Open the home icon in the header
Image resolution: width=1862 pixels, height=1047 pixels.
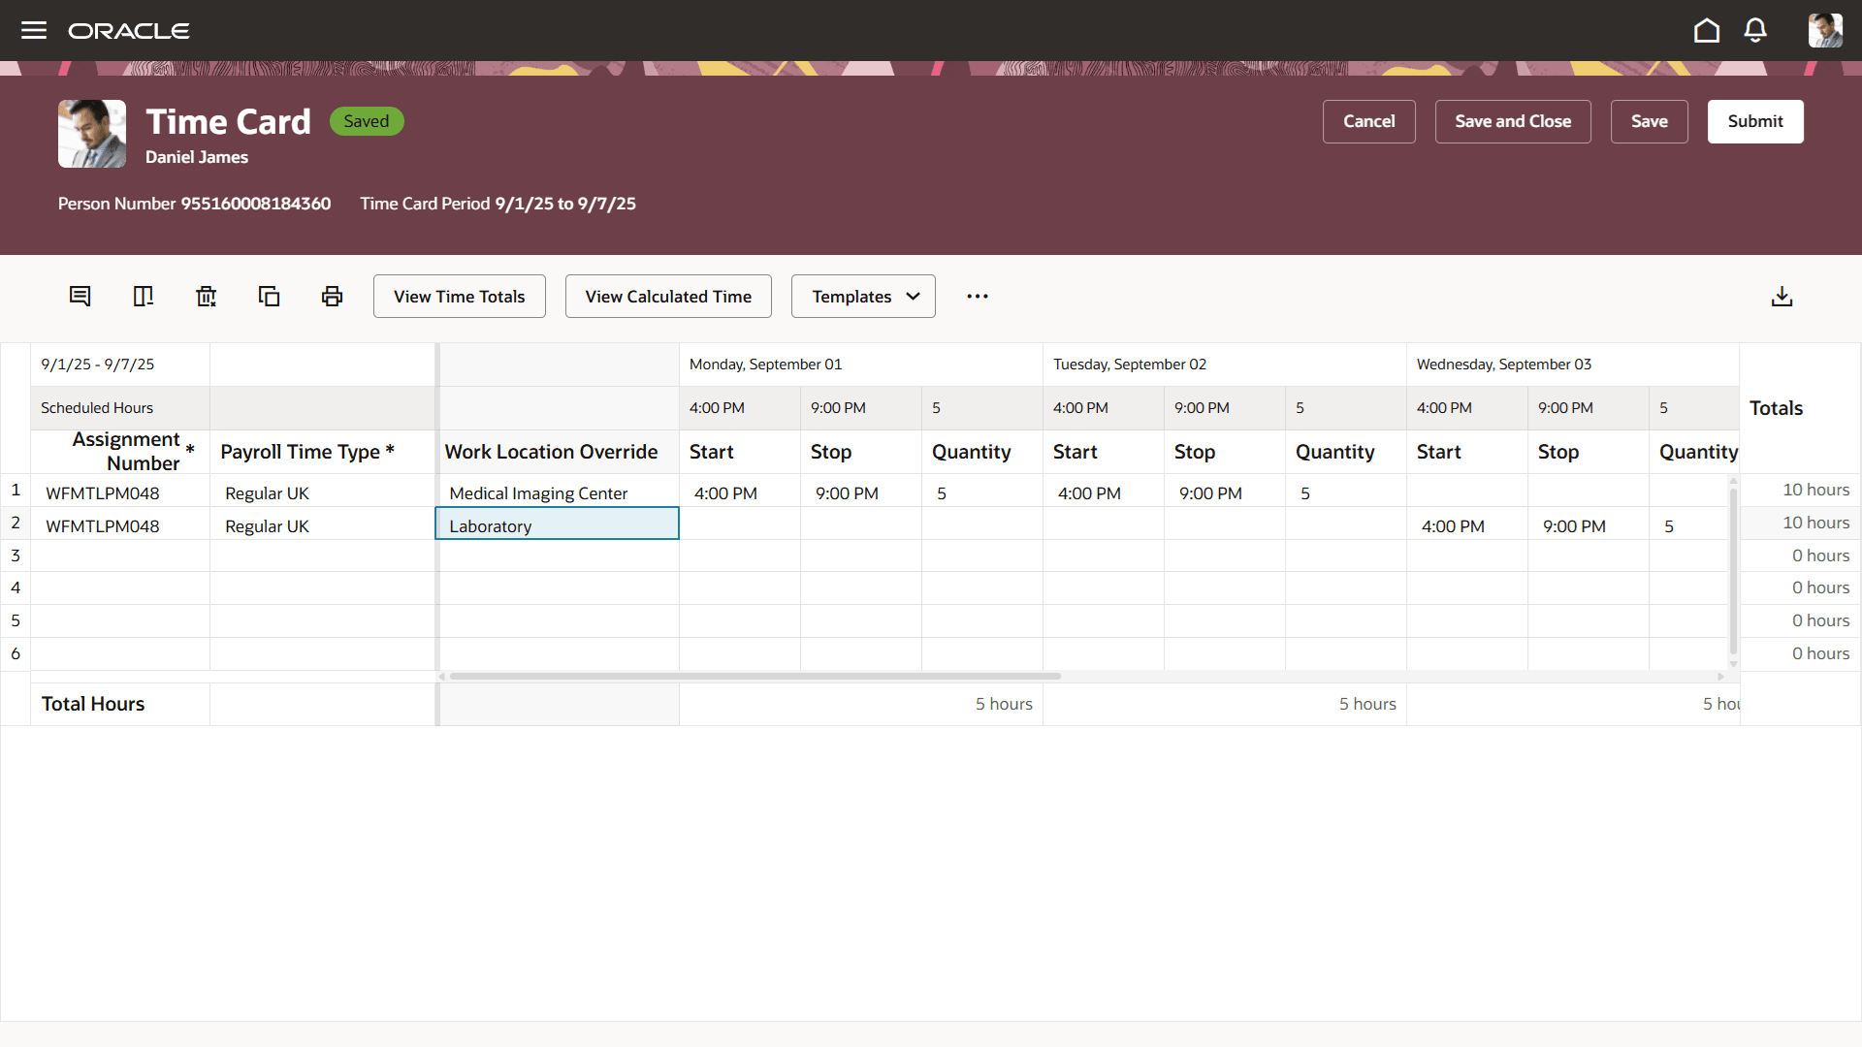[x=1707, y=30]
